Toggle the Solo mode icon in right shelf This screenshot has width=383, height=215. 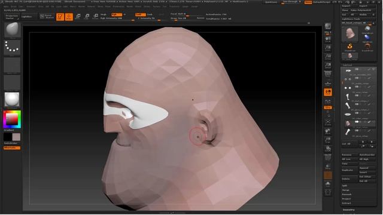point(328,184)
